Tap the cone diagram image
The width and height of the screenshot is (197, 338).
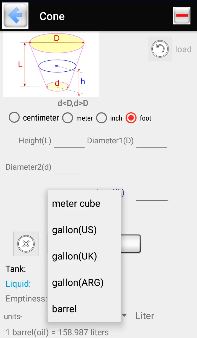(51, 65)
